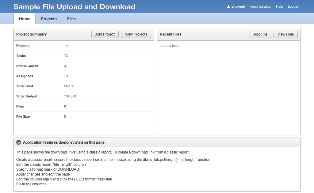The image size is (314, 193).
Task: Click the Help link in header
Action: [279, 6]
